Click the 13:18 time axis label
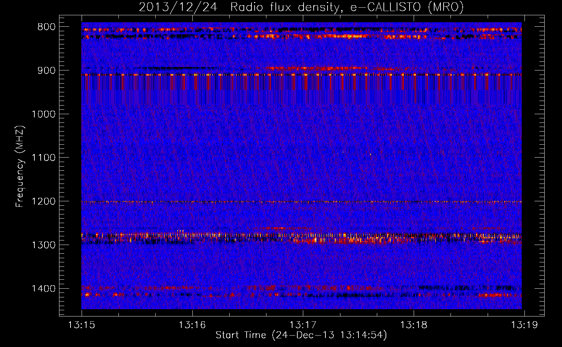 point(413,325)
